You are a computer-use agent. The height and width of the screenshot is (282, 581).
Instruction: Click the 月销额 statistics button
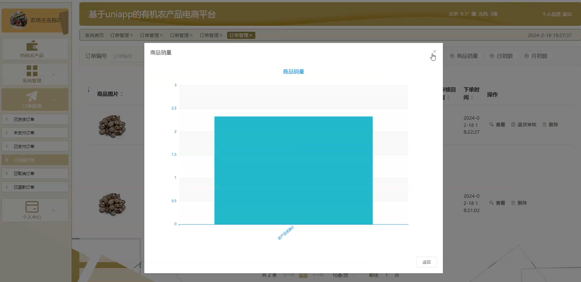(536, 56)
